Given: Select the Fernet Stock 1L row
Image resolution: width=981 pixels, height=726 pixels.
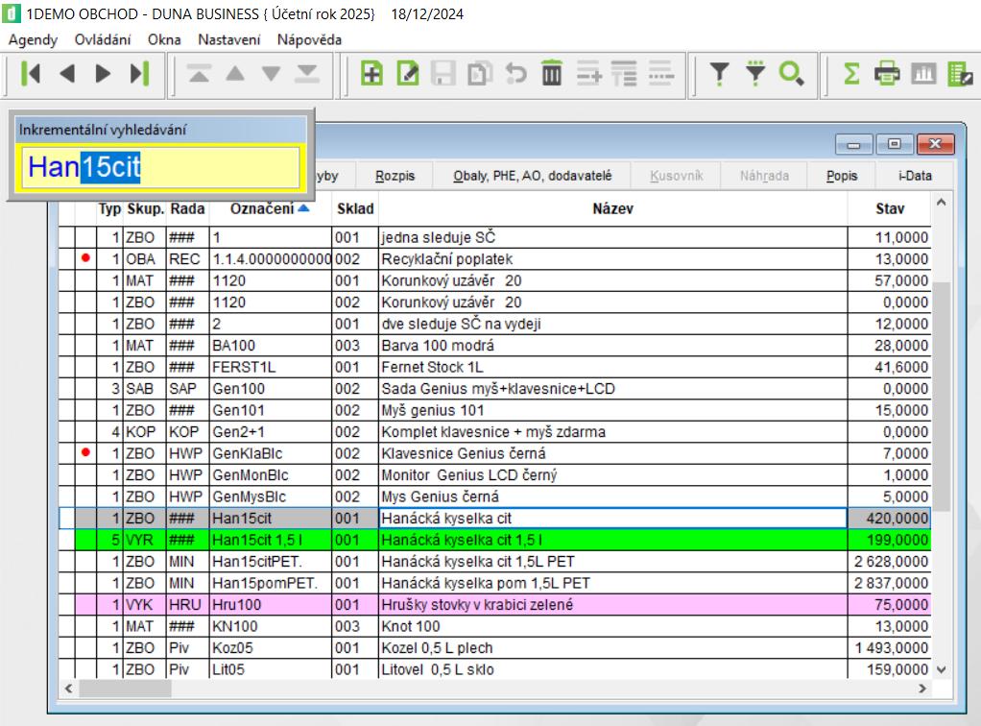Looking at the screenshot, I should click(x=495, y=367).
